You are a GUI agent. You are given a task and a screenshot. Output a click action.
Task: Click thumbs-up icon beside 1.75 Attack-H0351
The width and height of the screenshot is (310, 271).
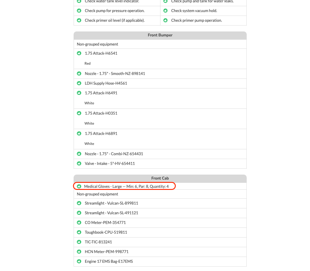[x=79, y=113]
